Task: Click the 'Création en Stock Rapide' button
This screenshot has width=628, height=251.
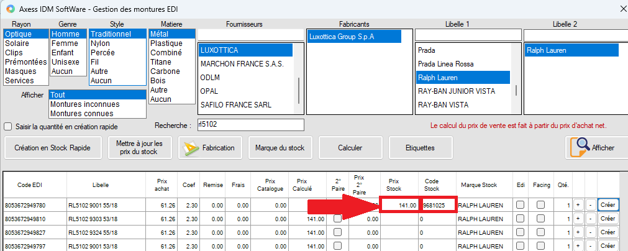Action: [x=53, y=148]
